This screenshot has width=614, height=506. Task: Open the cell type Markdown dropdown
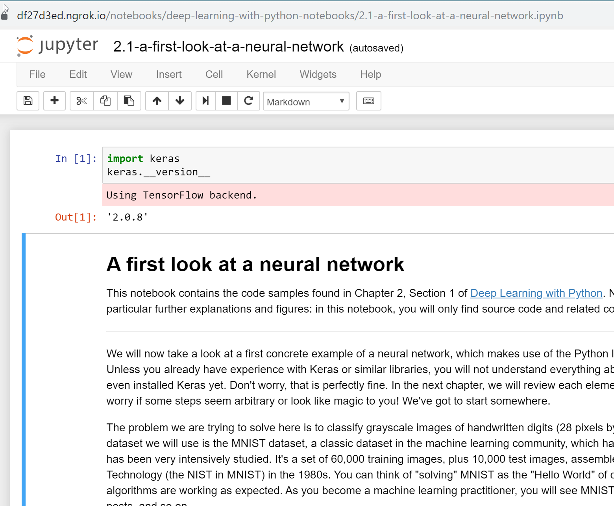306,101
